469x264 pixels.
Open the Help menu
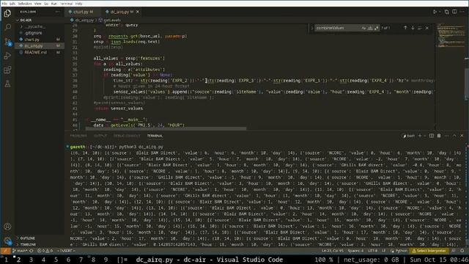click(x=78, y=4)
